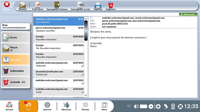Open Carolyn's email dated 23/07/2019
Screen dimensions: 200x112
pyautogui.click(x=59, y=39)
